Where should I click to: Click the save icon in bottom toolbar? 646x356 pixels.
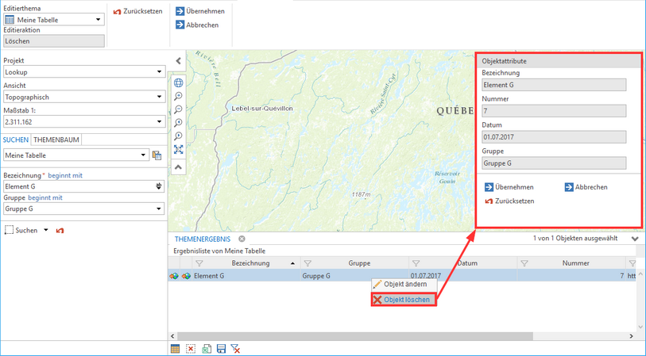pyautogui.click(x=220, y=348)
